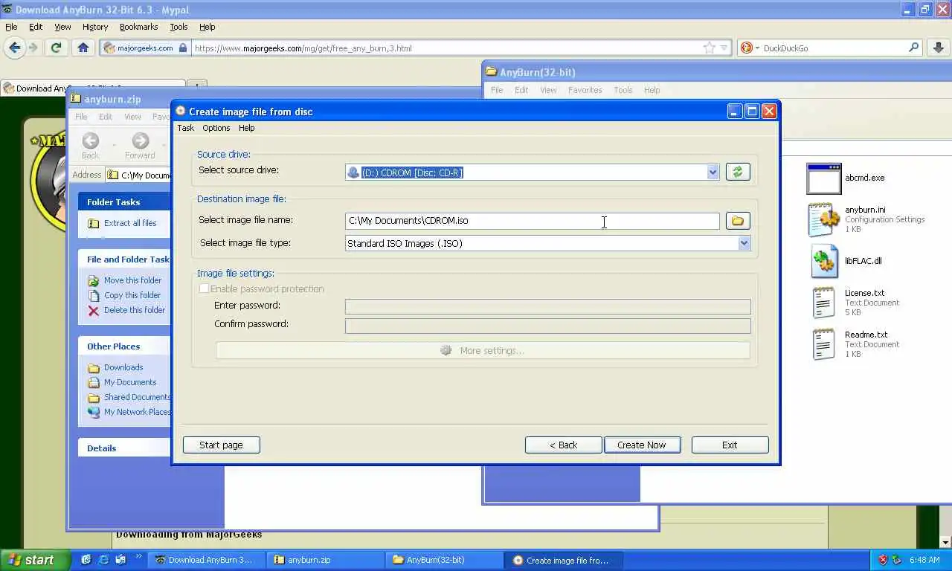Screen dimensions: 952x571
Task: Open My Documents under Other Places
Action: tap(130, 382)
